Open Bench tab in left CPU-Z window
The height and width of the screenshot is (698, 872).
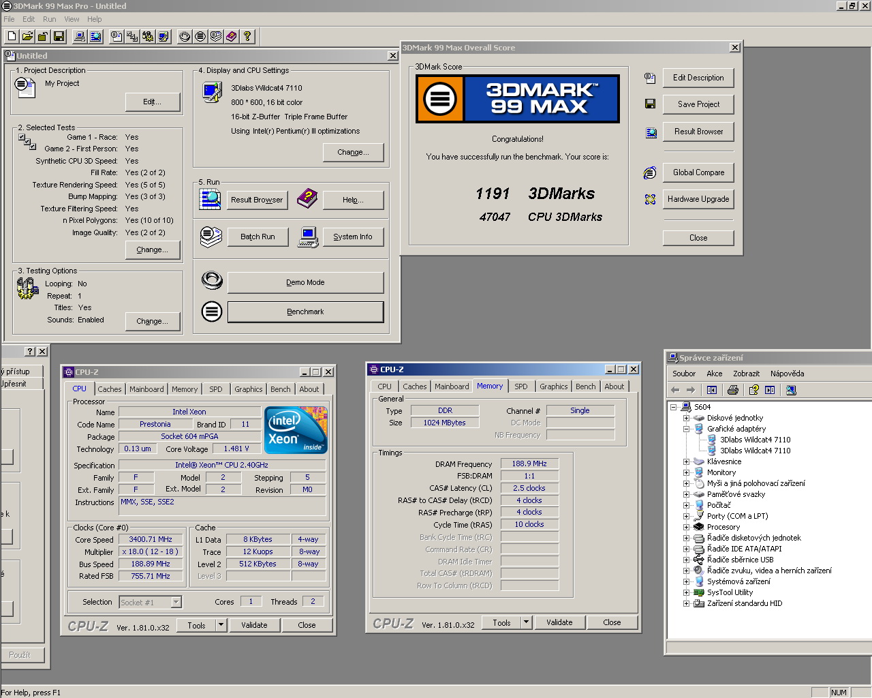pos(280,389)
